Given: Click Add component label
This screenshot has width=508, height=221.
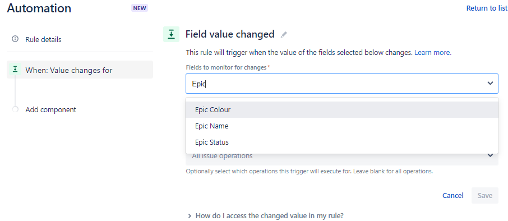Looking at the screenshot, I should click(51, 109).
